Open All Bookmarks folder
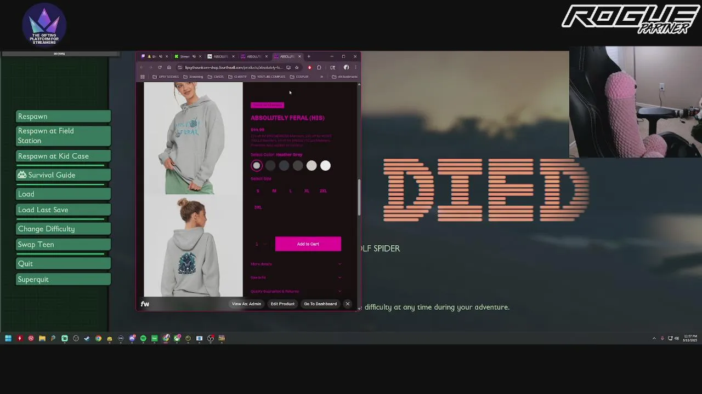 (x=345, y=77)
